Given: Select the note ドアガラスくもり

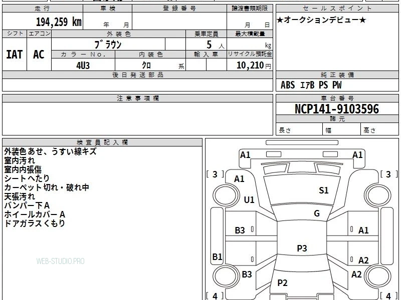Looking at the screenshot, I should [x=35, y=223].
